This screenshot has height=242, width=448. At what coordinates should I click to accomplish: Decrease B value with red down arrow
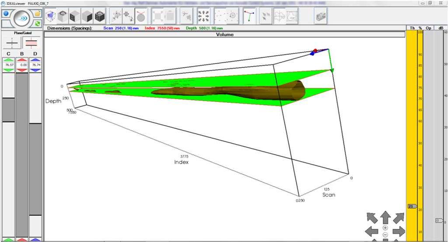click(x=22, y=70)
